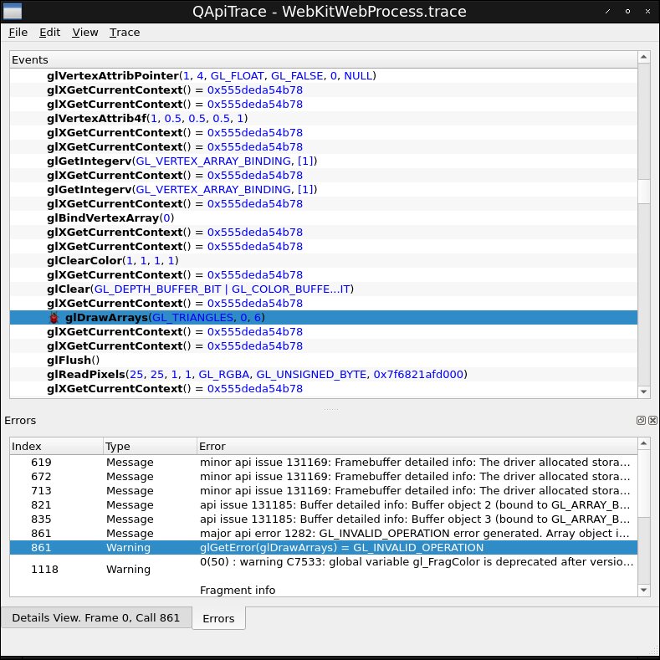Select the glClear call row
The height and width of the screenshot is (660, 660).
(324, 289)
